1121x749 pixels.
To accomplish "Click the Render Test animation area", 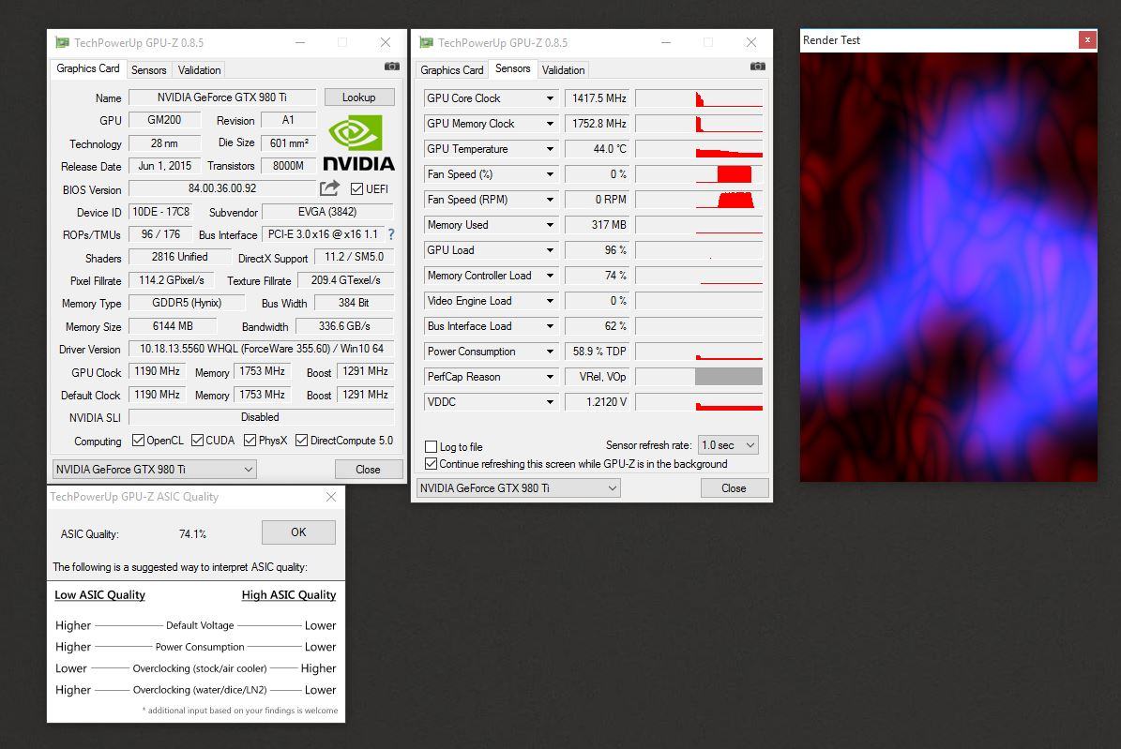I will click(948, 266).
